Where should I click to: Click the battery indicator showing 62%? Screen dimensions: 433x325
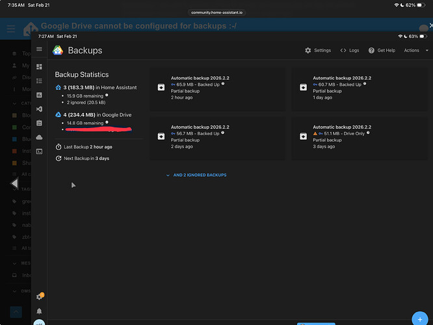(415, 5)
